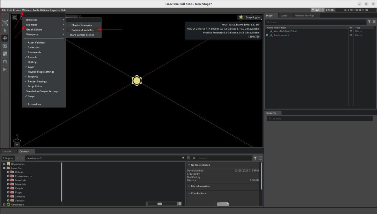Expand Omniverse tree node

[4, 204]
